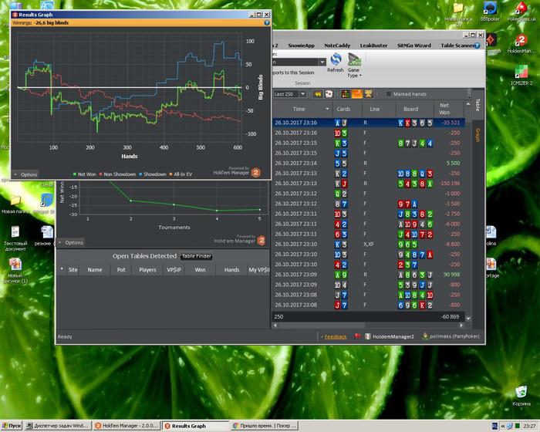
Task: Click HoldemManager2 database icon in status bar
Action: [368, 336]
